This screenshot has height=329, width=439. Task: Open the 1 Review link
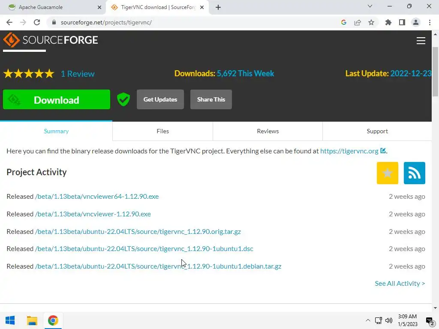(x=78, y=74)
